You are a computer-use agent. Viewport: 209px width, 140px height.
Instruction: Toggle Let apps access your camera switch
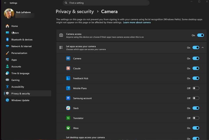[196, 47]
